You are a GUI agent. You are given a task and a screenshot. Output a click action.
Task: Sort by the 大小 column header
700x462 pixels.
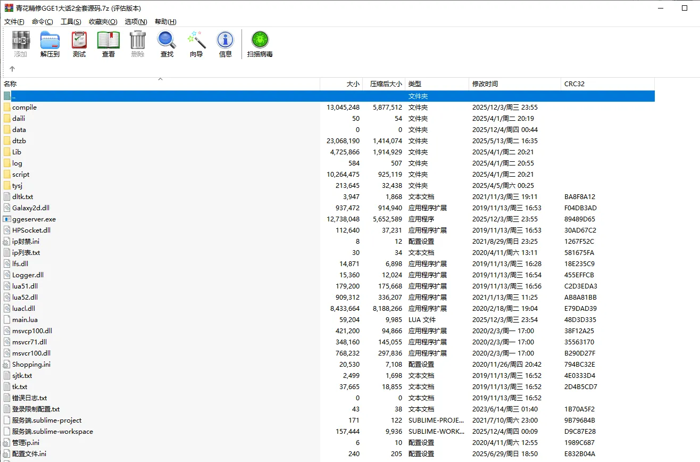[341, 84]
